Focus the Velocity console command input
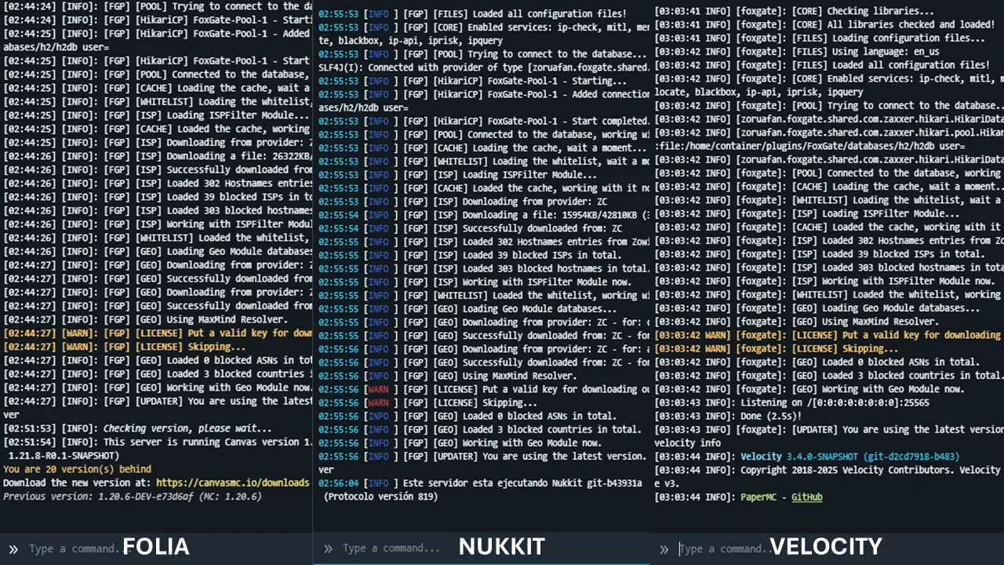Viewport: 1004px width, 565px height. point(722,549)
